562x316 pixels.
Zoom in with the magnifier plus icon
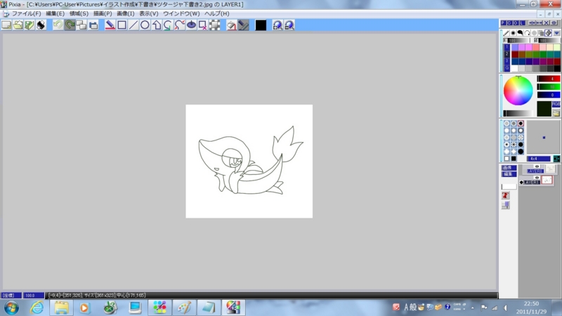[x=277, y=25]
